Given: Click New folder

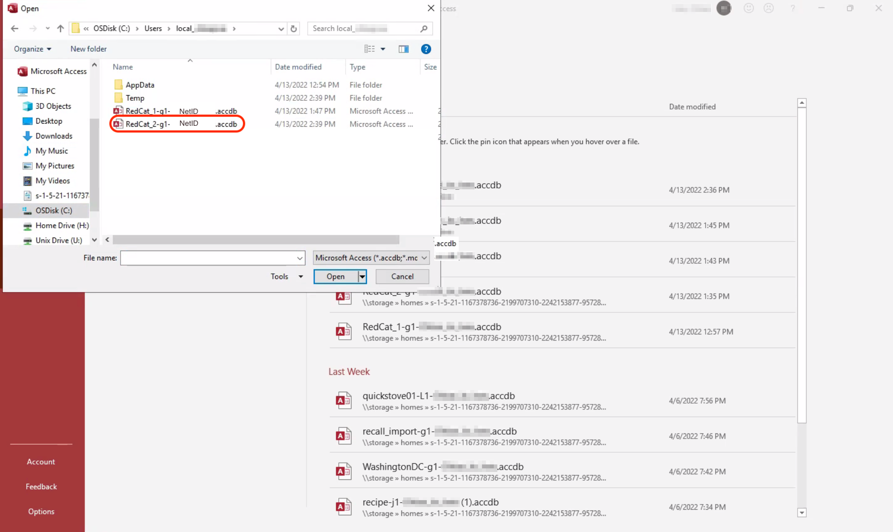Looking at the screenshot, I should [x=89, y=49].
